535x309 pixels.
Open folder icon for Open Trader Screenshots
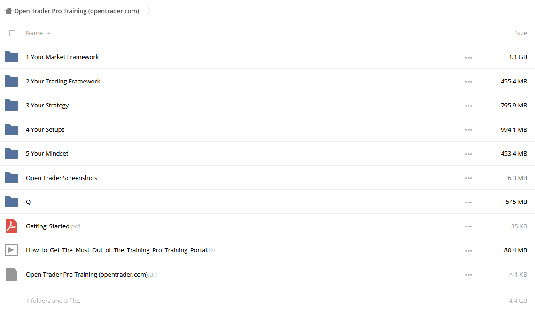point(11,178)
